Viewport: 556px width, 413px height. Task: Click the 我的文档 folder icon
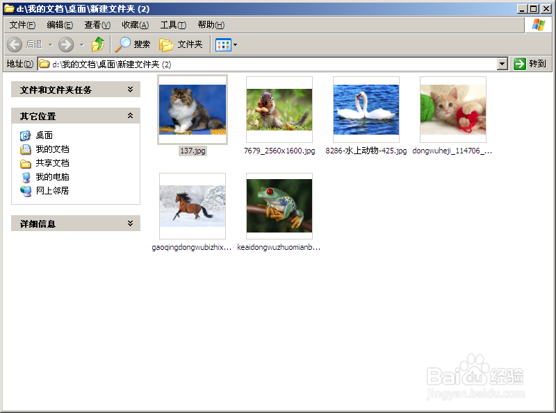[26, 149]
